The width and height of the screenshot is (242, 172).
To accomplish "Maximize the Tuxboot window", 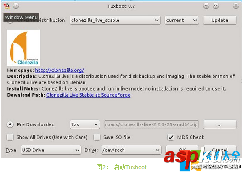I will click(216, 6).
